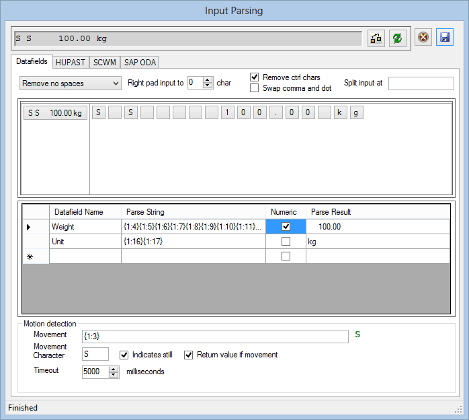Screen dimensions: 469x420
Task: Click the blue floppy disk save icon
Action: pyautogui.click(x=444, y=38)
